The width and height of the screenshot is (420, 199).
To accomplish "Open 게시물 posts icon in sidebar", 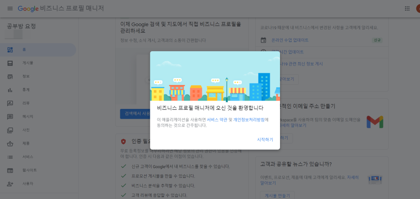I will click(x=10, y=63).
